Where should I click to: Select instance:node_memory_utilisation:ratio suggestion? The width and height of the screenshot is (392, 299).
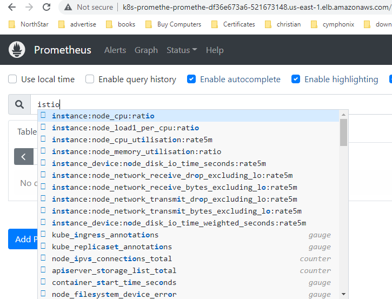click(189, 151)
